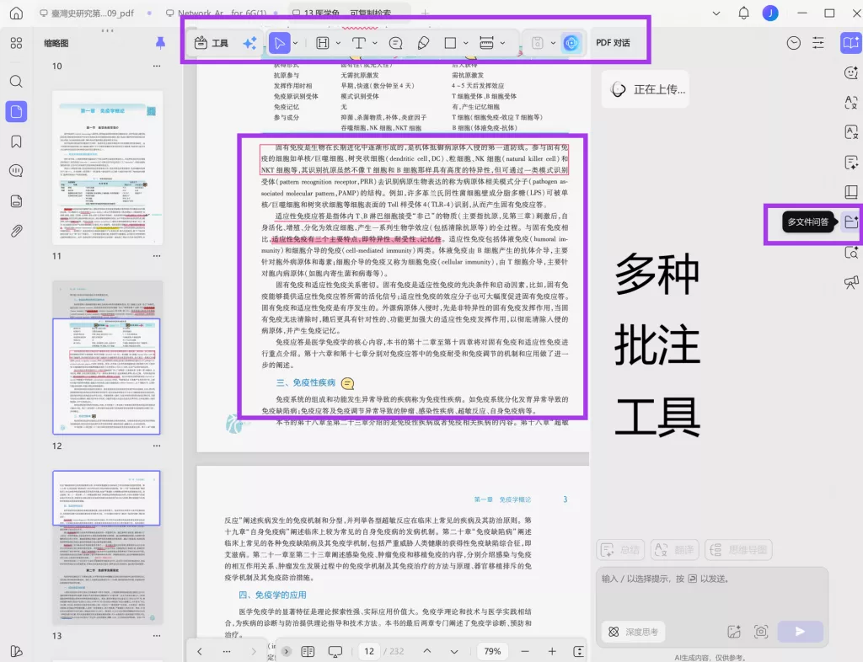Click the 总结 summarize button

621,549
